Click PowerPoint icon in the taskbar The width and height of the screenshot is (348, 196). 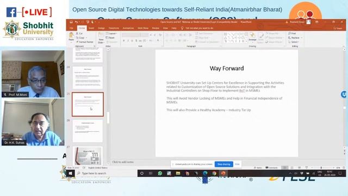[x=223, y=173]
